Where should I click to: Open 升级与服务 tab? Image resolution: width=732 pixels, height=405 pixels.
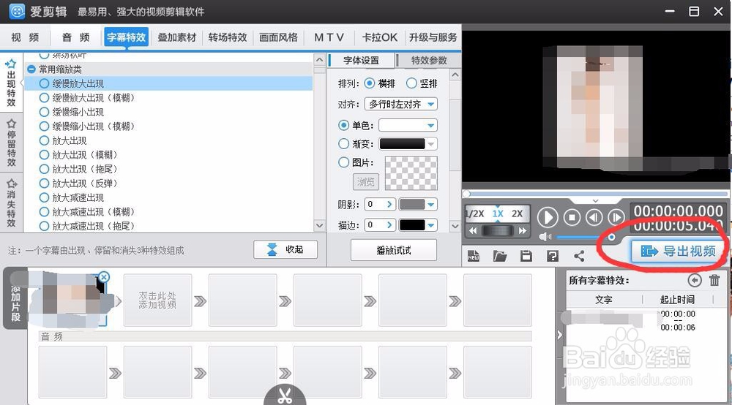pyautogui.click(x=433, y=37)
